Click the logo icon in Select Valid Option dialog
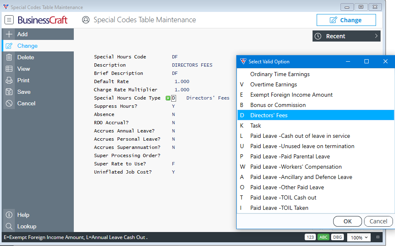The image size is (395, 246). [x=243, y=61]
